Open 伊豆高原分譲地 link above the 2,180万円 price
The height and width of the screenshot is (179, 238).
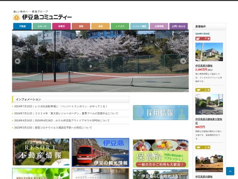(204, 66)
